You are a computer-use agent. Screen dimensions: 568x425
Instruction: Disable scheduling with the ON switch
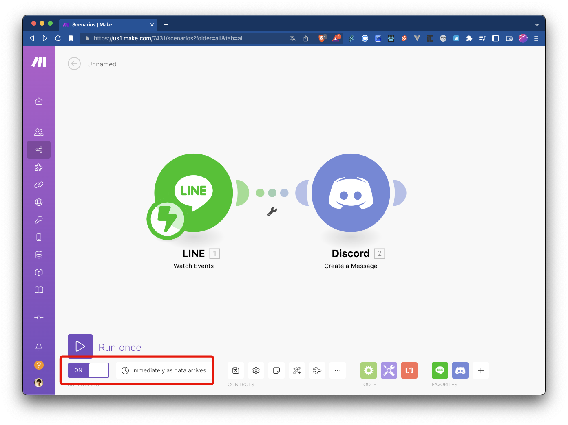click(88, 370)
